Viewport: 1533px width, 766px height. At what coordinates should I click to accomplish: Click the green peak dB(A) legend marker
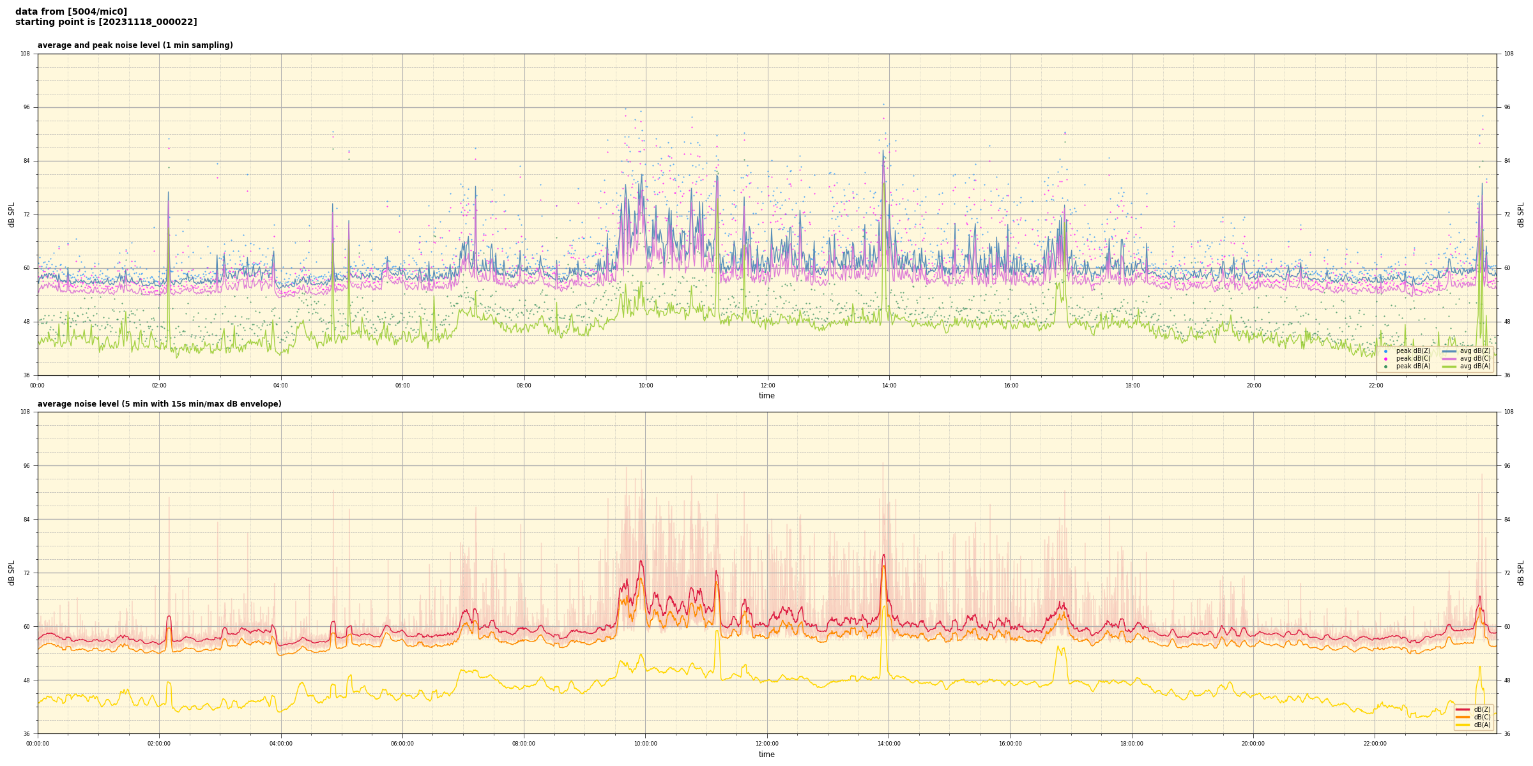coord(1385,366)
